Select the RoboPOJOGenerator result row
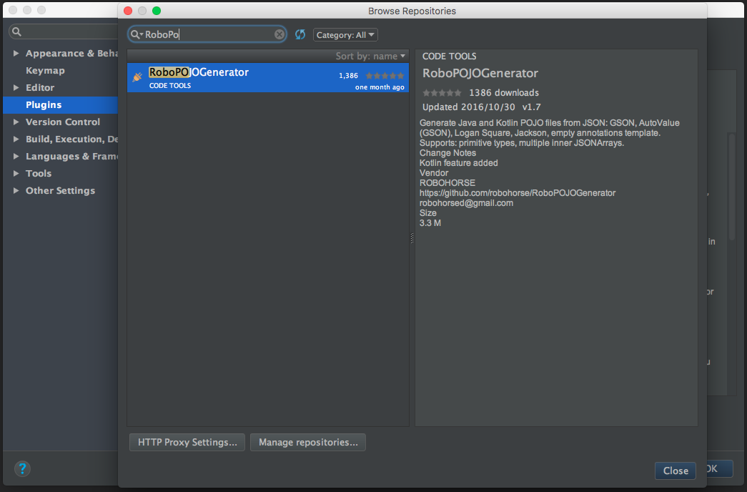 268,78
